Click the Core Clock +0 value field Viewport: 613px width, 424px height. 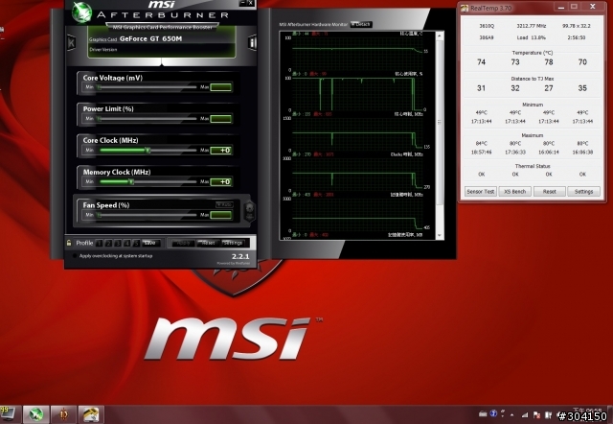[x=221, y=151]
